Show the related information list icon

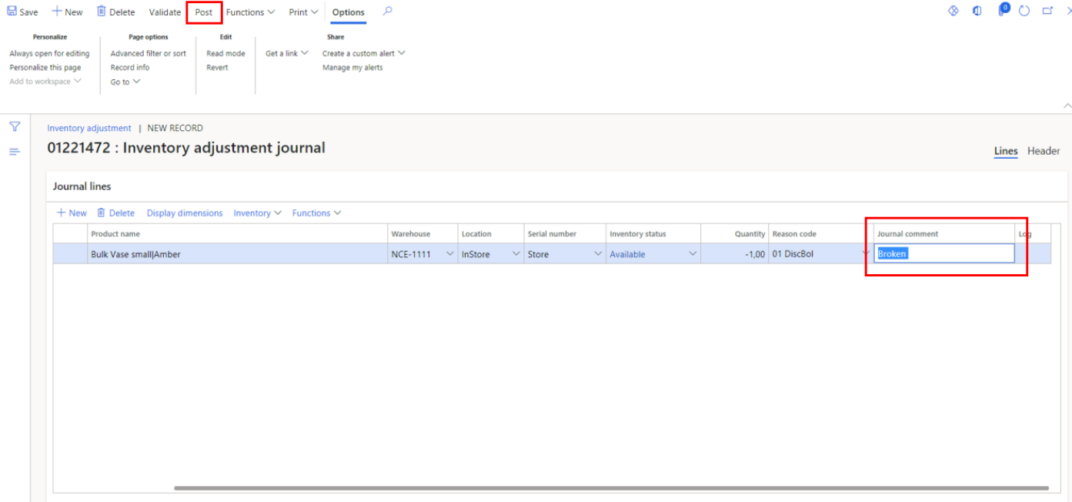point(15,152)
